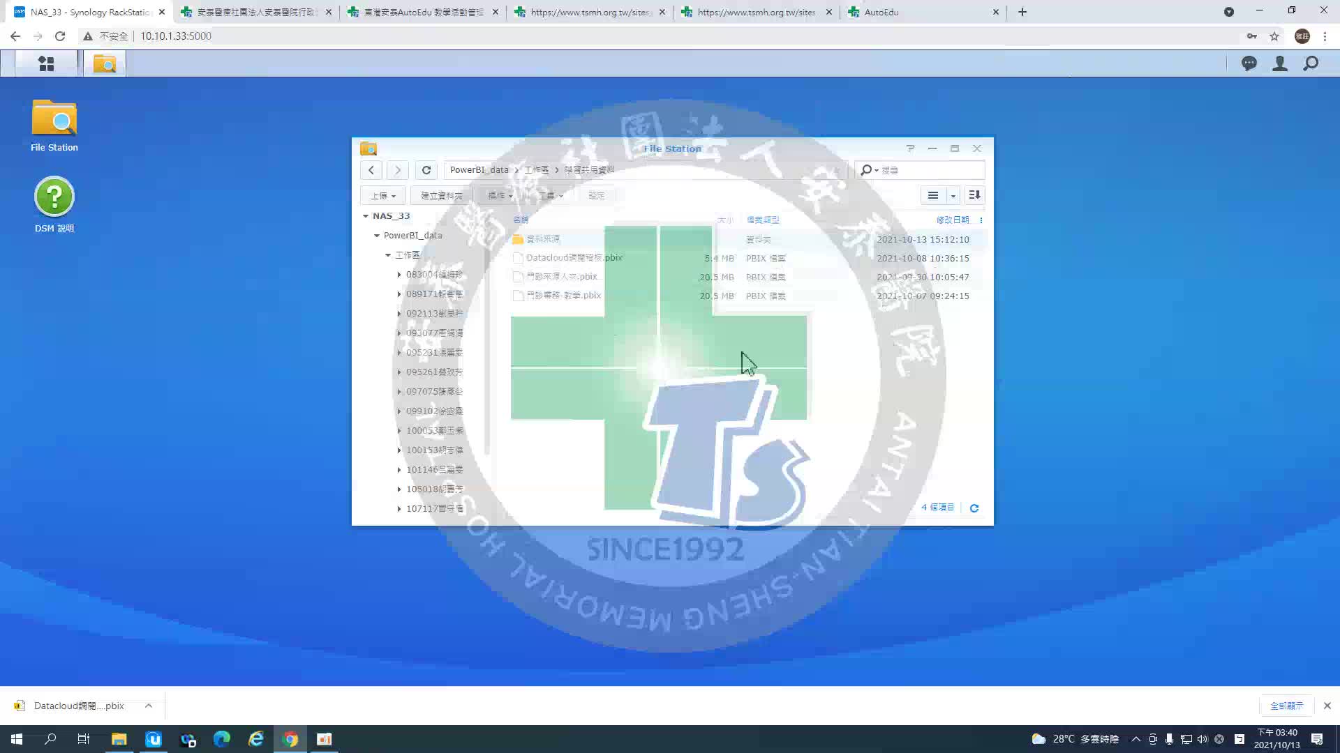The width and height of the screenshot is (1340, 753).
Task: Expand the 089171 folder in tree
Action: pyautogui.click(x=399, y=294)
